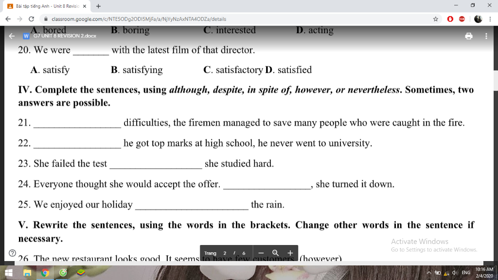Viewport: 498px width, 280px height.
Task: Click answer A. satisfy
Action: (x=50, y=70)
